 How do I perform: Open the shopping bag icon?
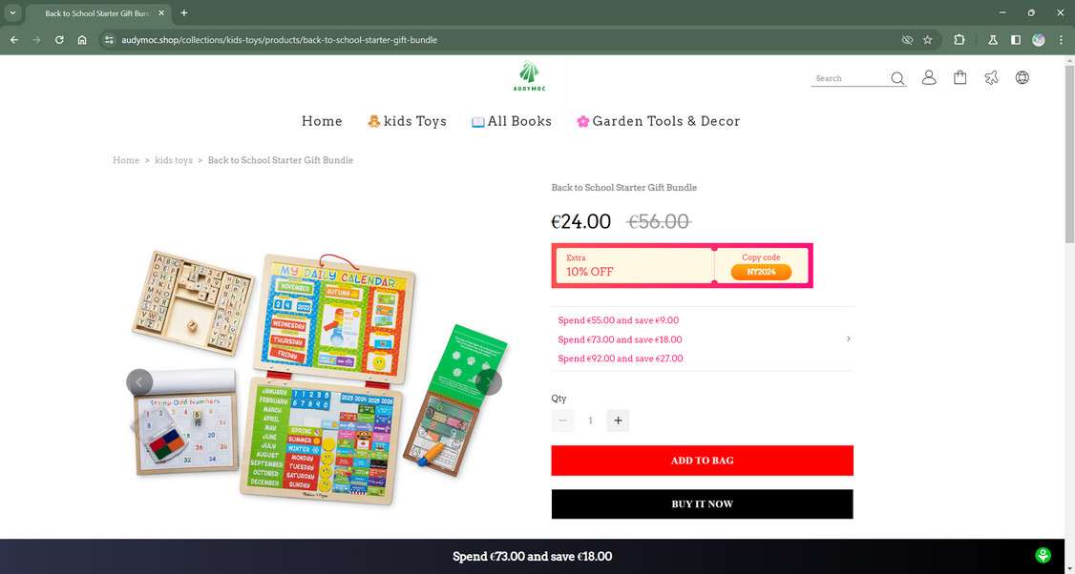pos(959,77)
